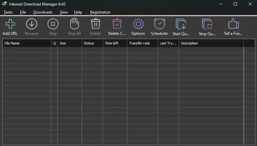
Task: Expand the Start Queue dropdown arrow
Action: point(194,26)
